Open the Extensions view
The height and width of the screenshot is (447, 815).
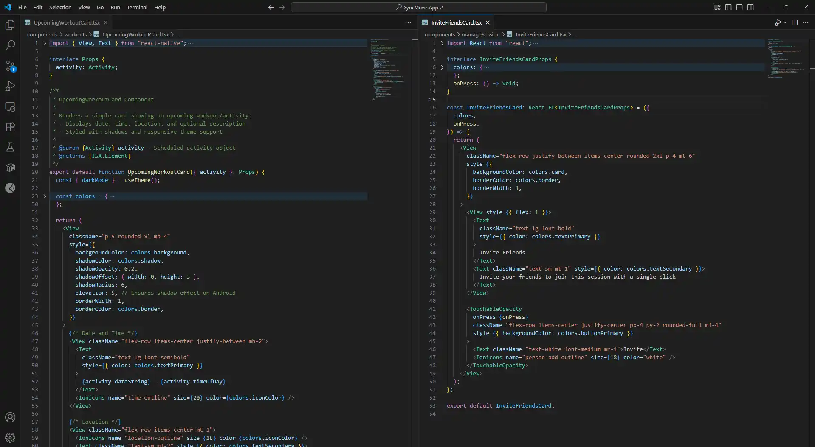pyautogui.click(x=10, y=127)
